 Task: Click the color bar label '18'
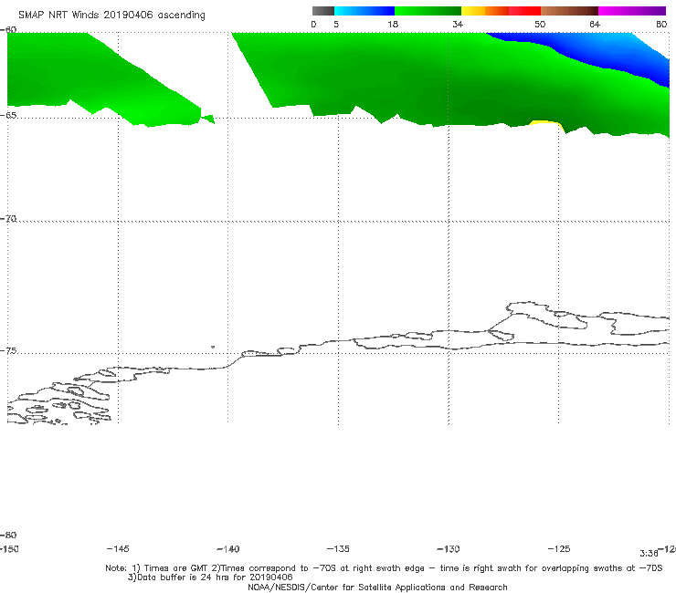393,24
